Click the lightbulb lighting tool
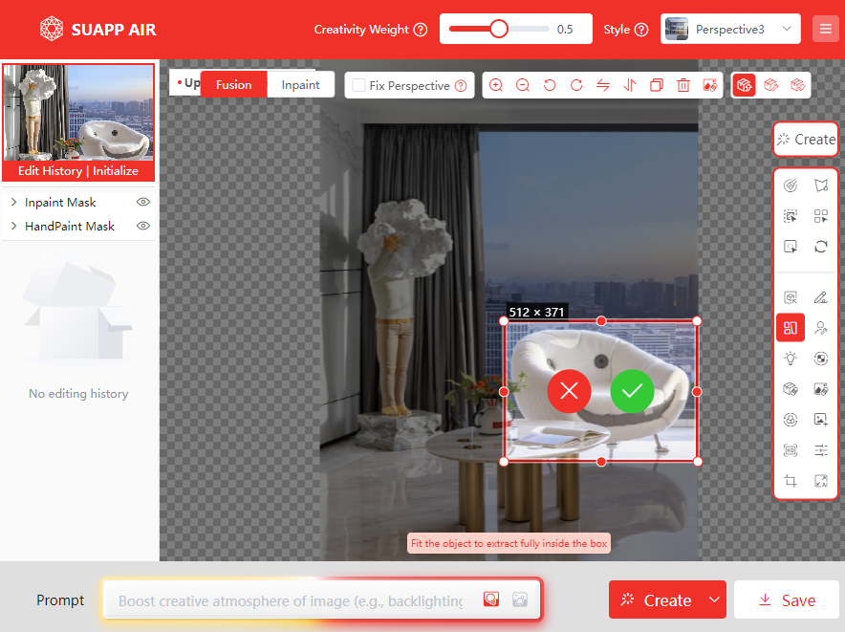The width and height of the screenshot is (845, 632). point(790,359)
